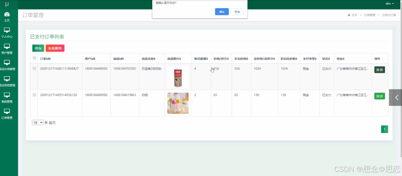
Task: Click 发货 for the 贝因美2段奶粉 order
Action: tap(380, 70)
